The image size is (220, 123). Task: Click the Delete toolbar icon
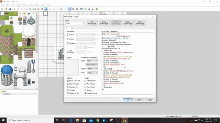click(25, 9)
